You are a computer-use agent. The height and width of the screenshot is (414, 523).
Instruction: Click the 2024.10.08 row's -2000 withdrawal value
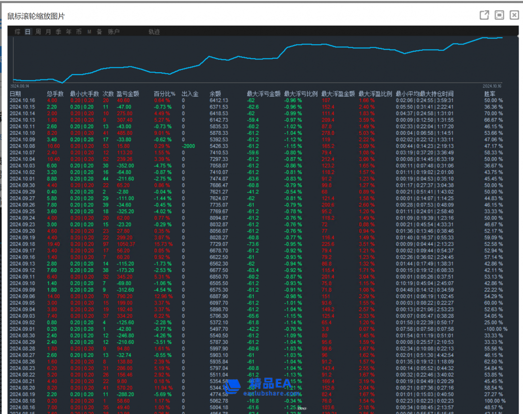coord(189,145)
